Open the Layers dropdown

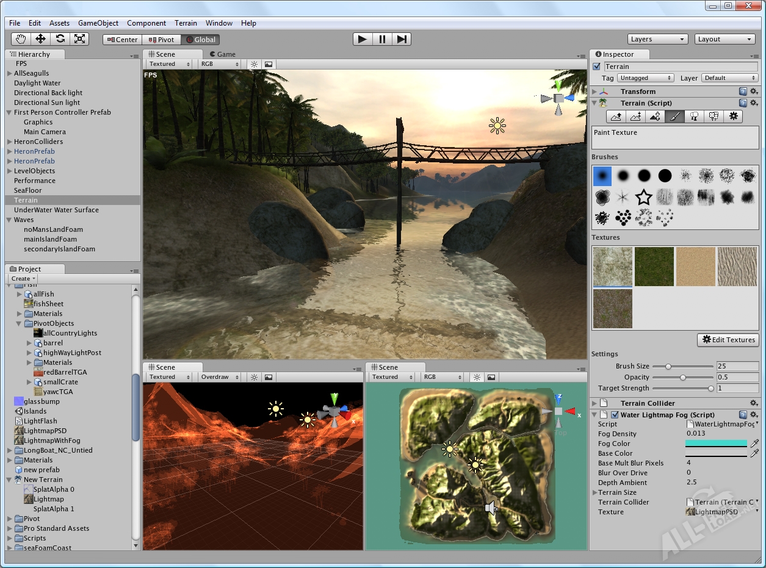(x=657, y=39)
